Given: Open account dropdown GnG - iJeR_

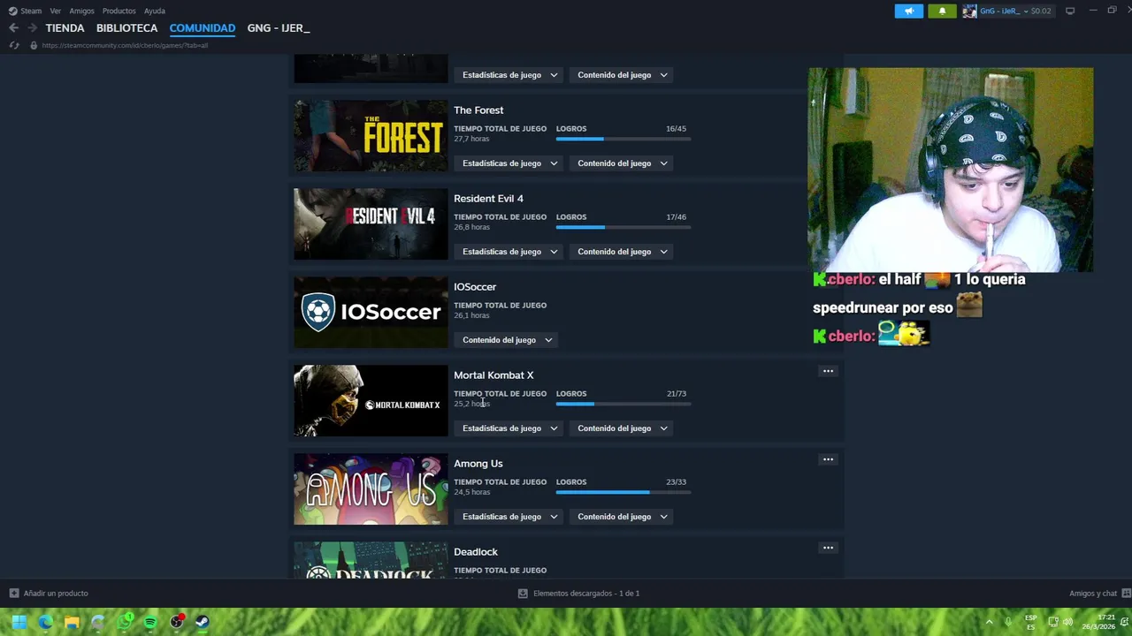Looking at the screenshot, I should point(1003,11).
